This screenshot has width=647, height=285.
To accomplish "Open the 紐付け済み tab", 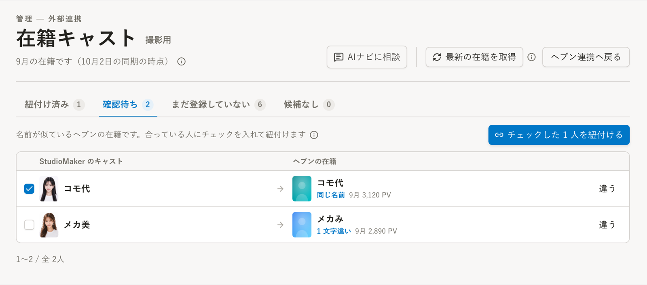I will coord(55,105).
